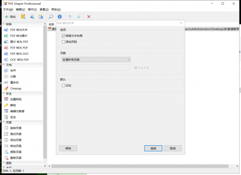Tick the 记住 checkbox
The height and width of the screenshot is (175, 241).
coord(63,85)
